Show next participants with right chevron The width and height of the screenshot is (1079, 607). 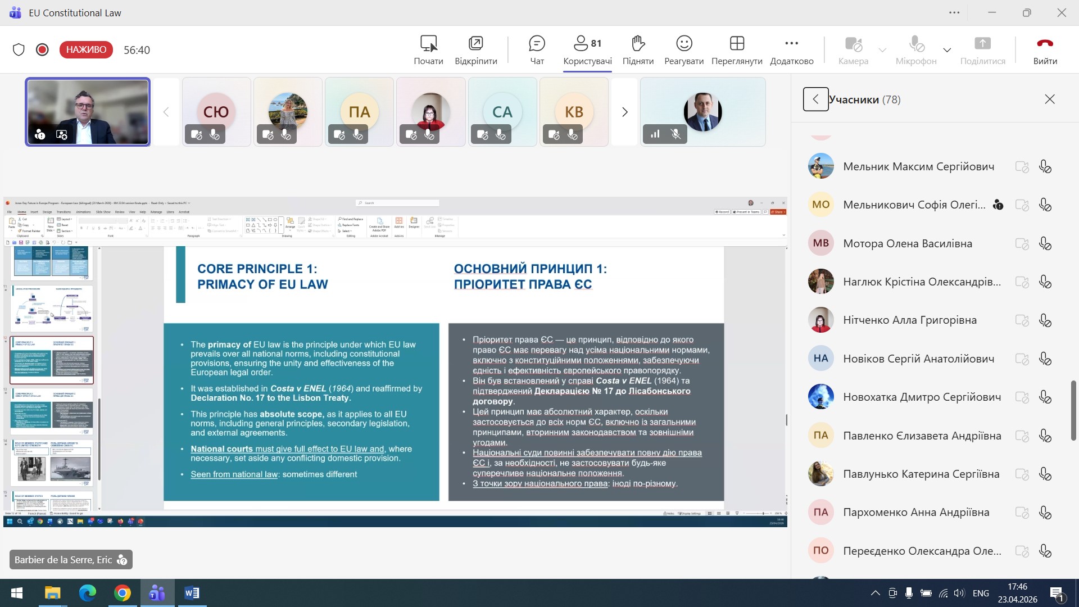[624, 112]
